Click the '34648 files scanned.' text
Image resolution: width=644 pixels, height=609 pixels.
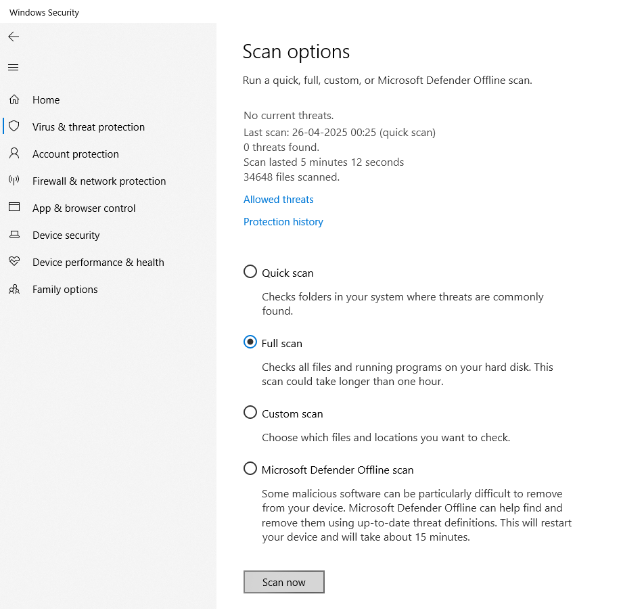pos(292,177)
